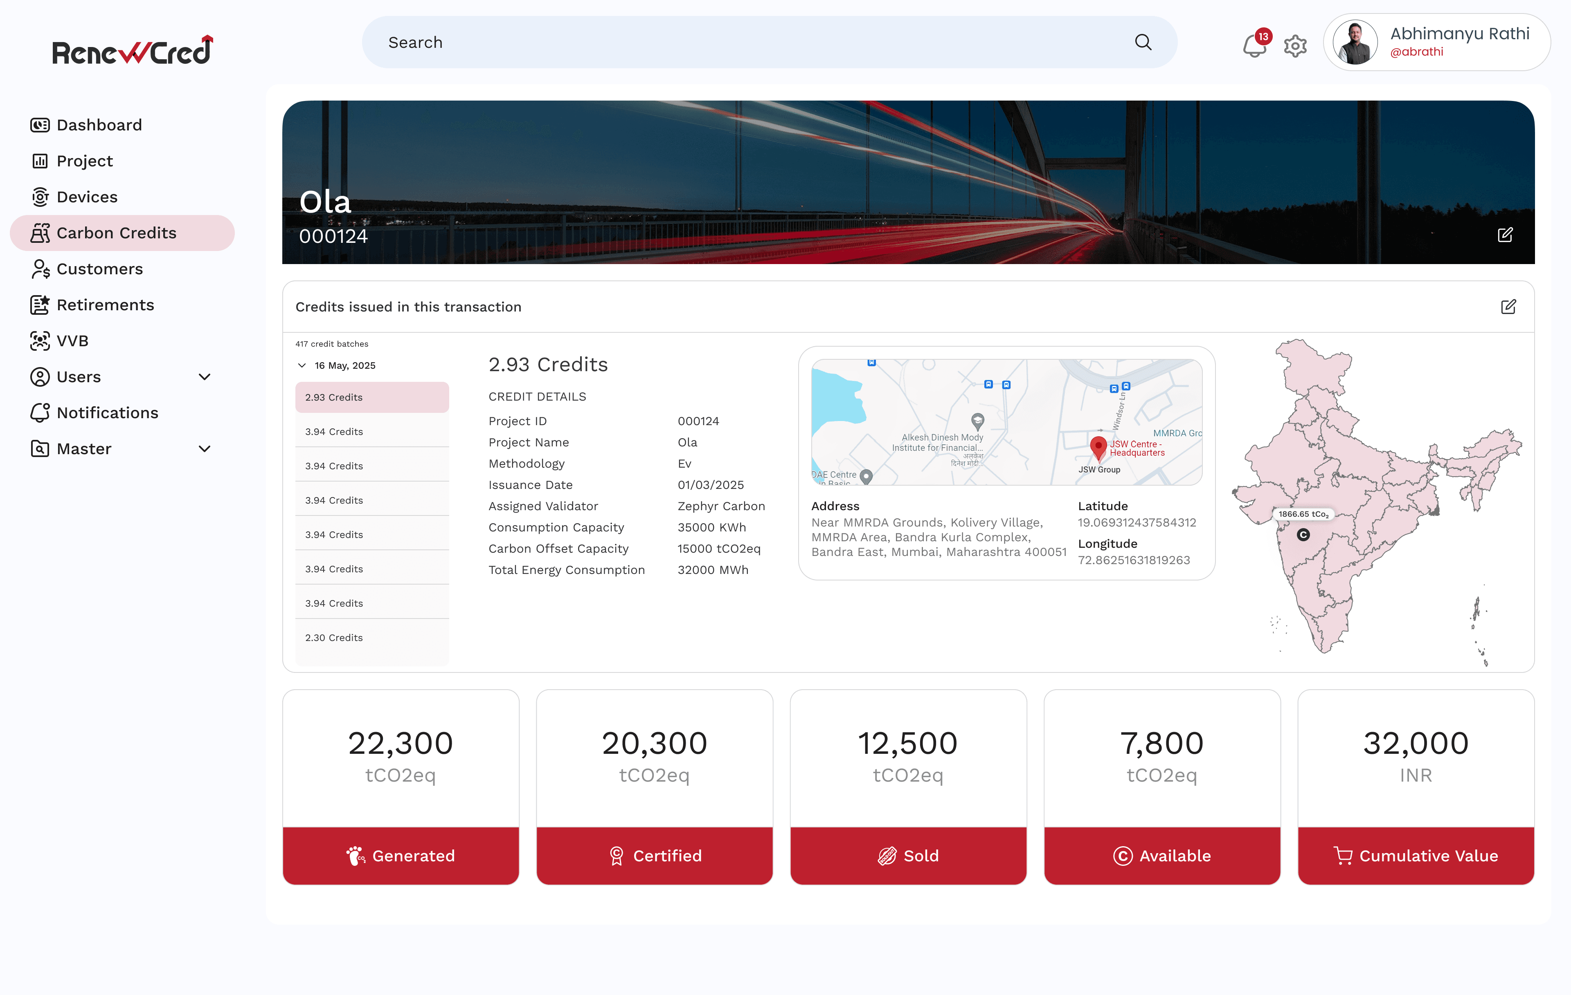
Task: Click the Cumulative Value button
Action: [x=1415, y=856]
